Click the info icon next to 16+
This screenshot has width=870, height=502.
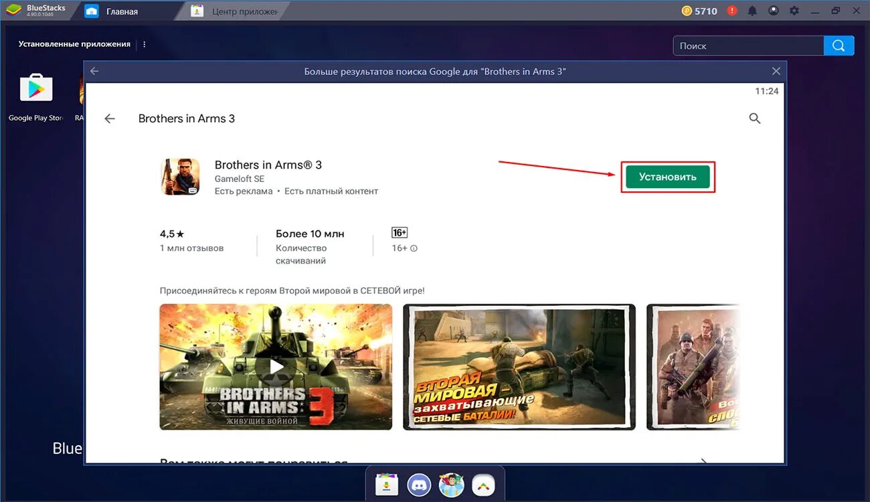(x=414, y=248)
